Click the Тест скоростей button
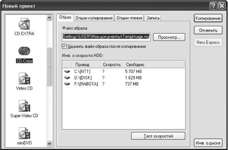The image size is (228, 150). (x=158, y=136)
